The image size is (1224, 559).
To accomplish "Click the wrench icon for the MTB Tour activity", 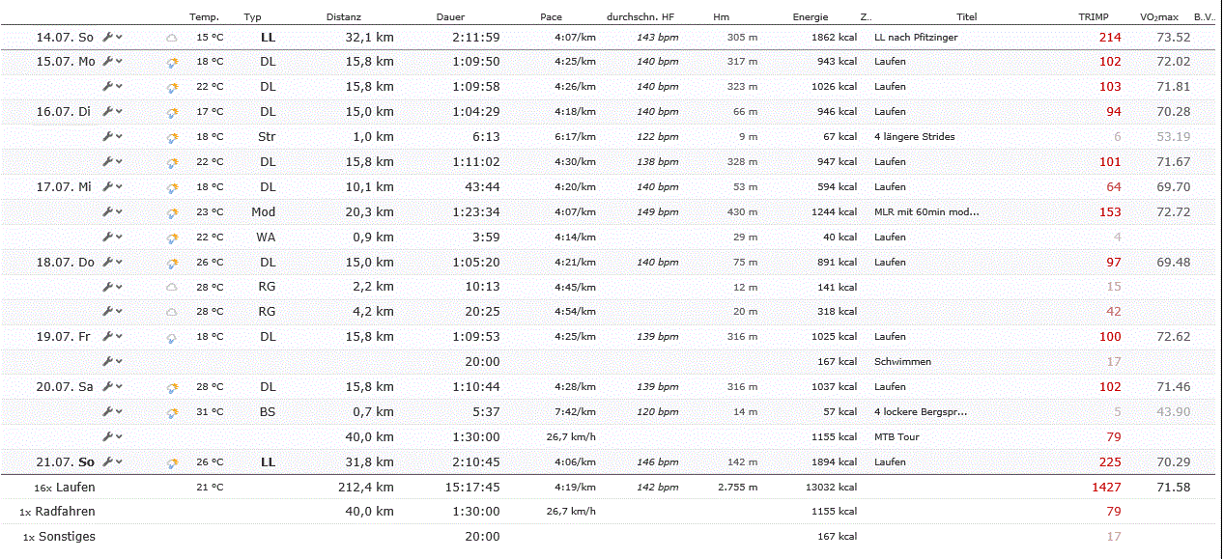I will pyautogui.click(x=109, y=436).
